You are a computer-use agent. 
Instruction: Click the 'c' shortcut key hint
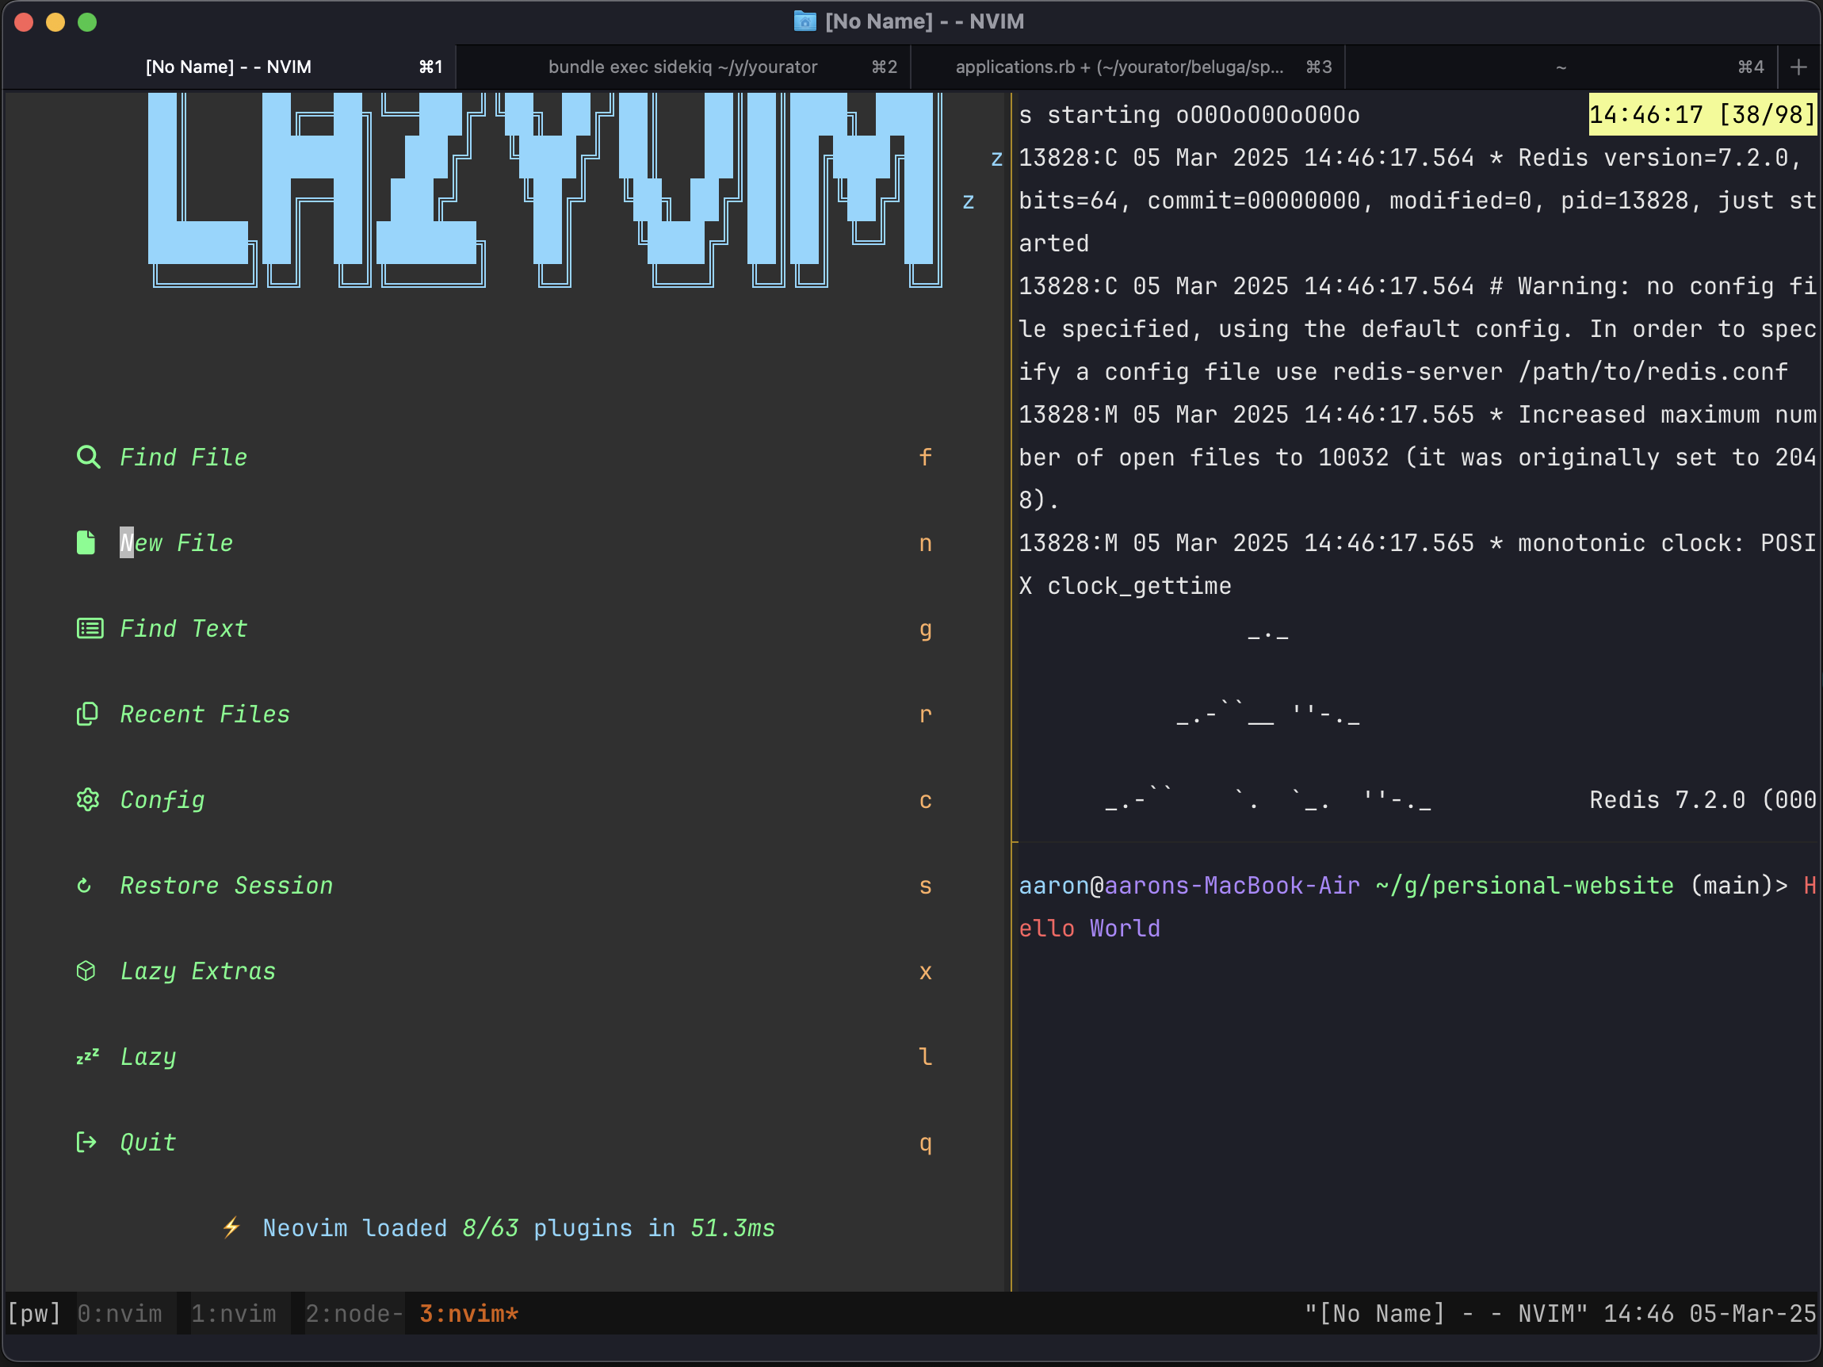point(926,801)
